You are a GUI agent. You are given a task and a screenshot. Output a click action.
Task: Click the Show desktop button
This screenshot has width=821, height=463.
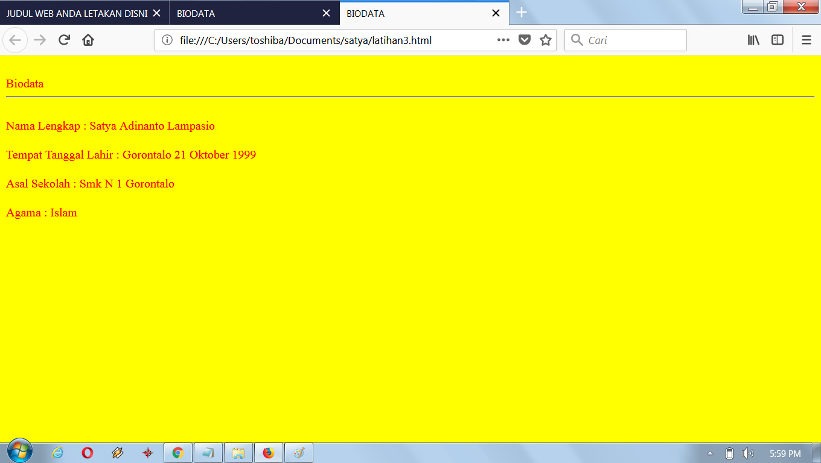point(816,453)
